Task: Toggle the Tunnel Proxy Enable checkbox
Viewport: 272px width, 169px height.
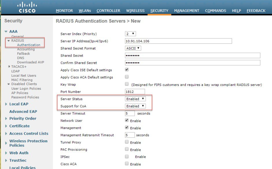Action: point(126,142)
